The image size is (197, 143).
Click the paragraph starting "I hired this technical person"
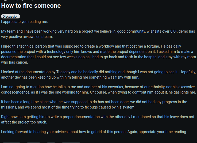tap(98, 54)
